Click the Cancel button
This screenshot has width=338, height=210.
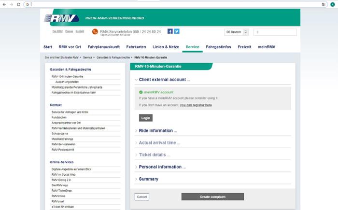(142, 197)
